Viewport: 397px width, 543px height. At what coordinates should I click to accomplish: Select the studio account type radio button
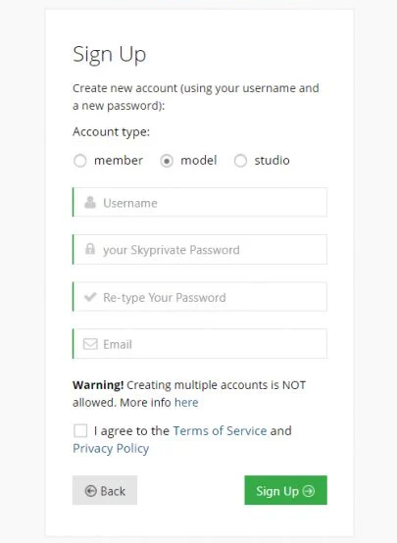(x=240, y=161)
